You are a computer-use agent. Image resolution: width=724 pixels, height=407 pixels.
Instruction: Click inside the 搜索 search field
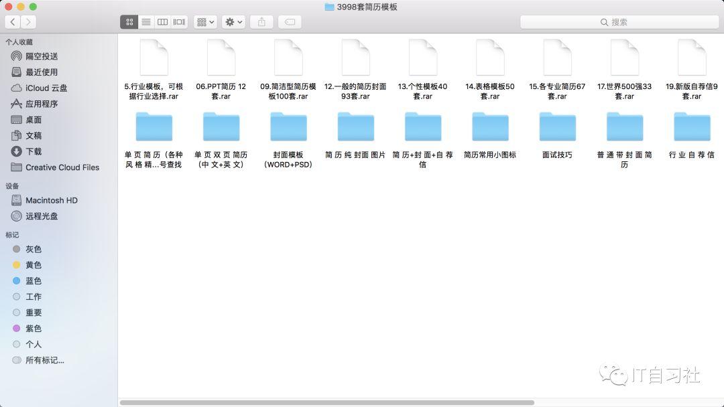point(620,21)
